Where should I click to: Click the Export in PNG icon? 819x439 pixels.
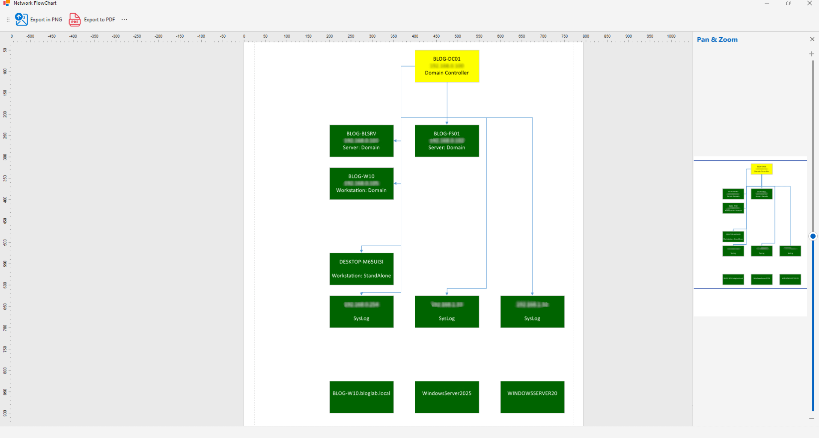point(21,19)
